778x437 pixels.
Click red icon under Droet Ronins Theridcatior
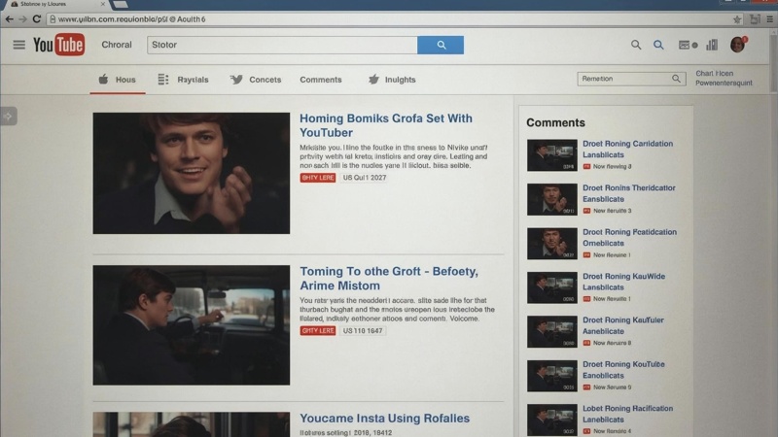coord(586,211)
